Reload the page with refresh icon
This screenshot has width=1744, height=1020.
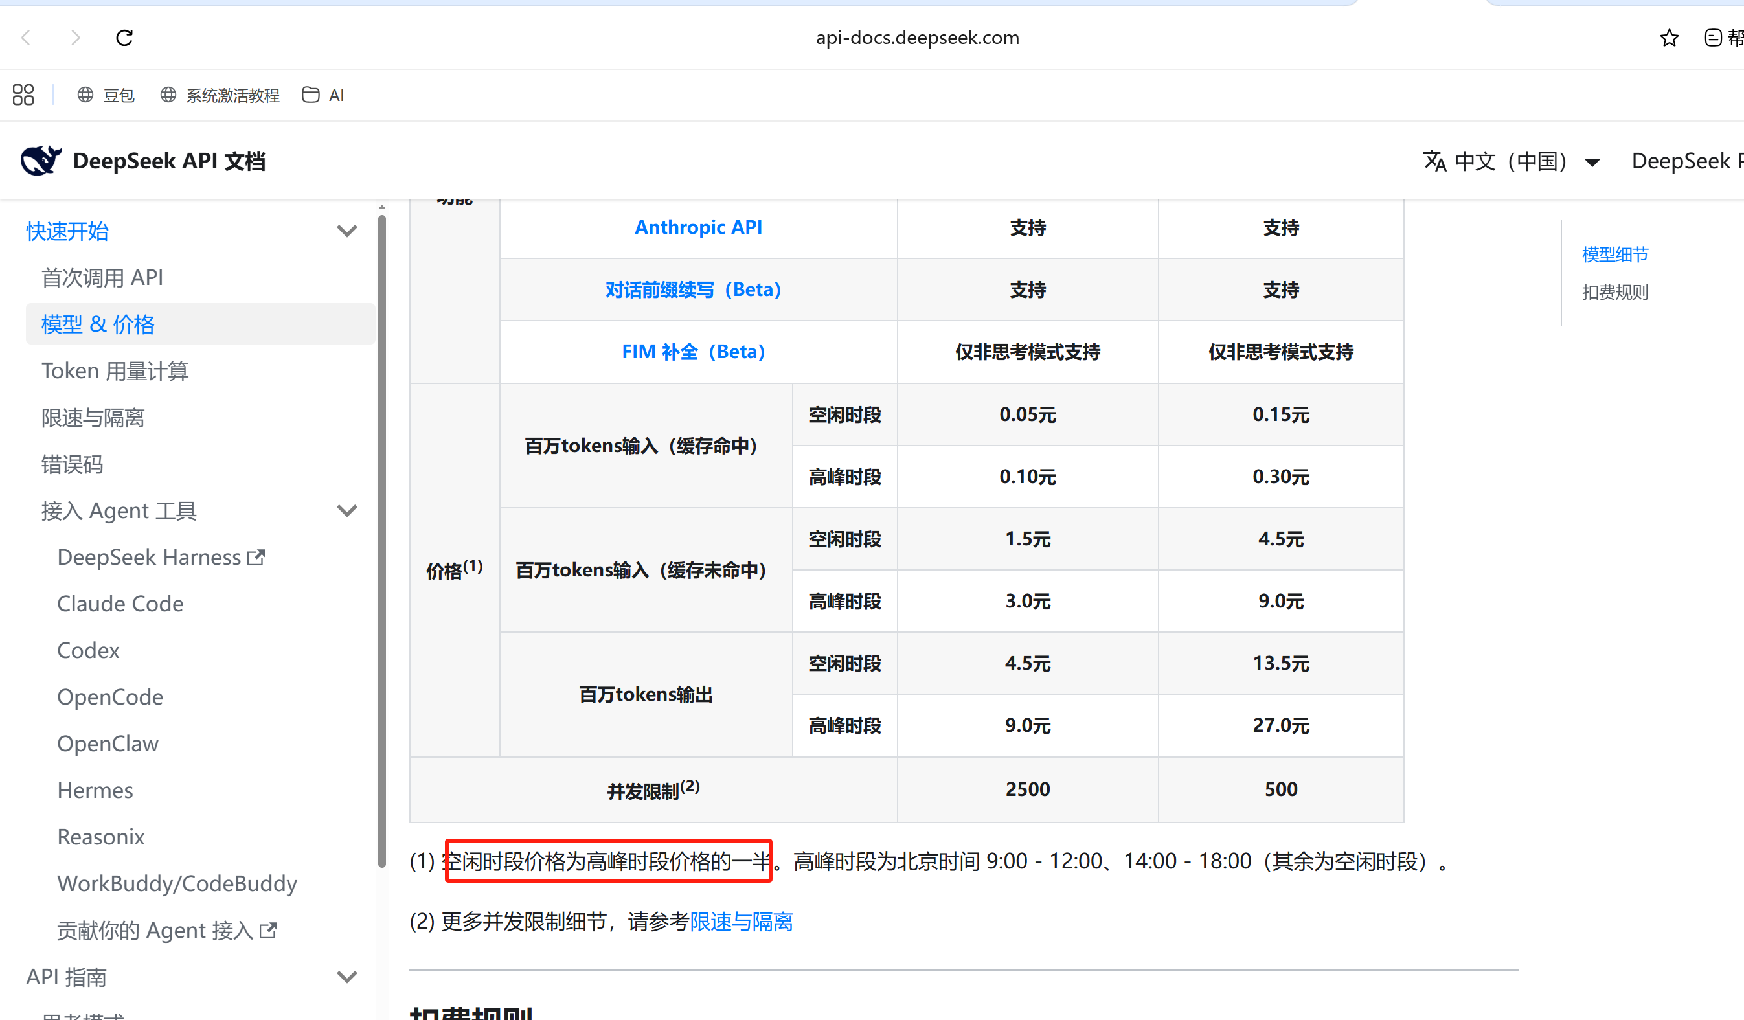click(x=124, y=38)
